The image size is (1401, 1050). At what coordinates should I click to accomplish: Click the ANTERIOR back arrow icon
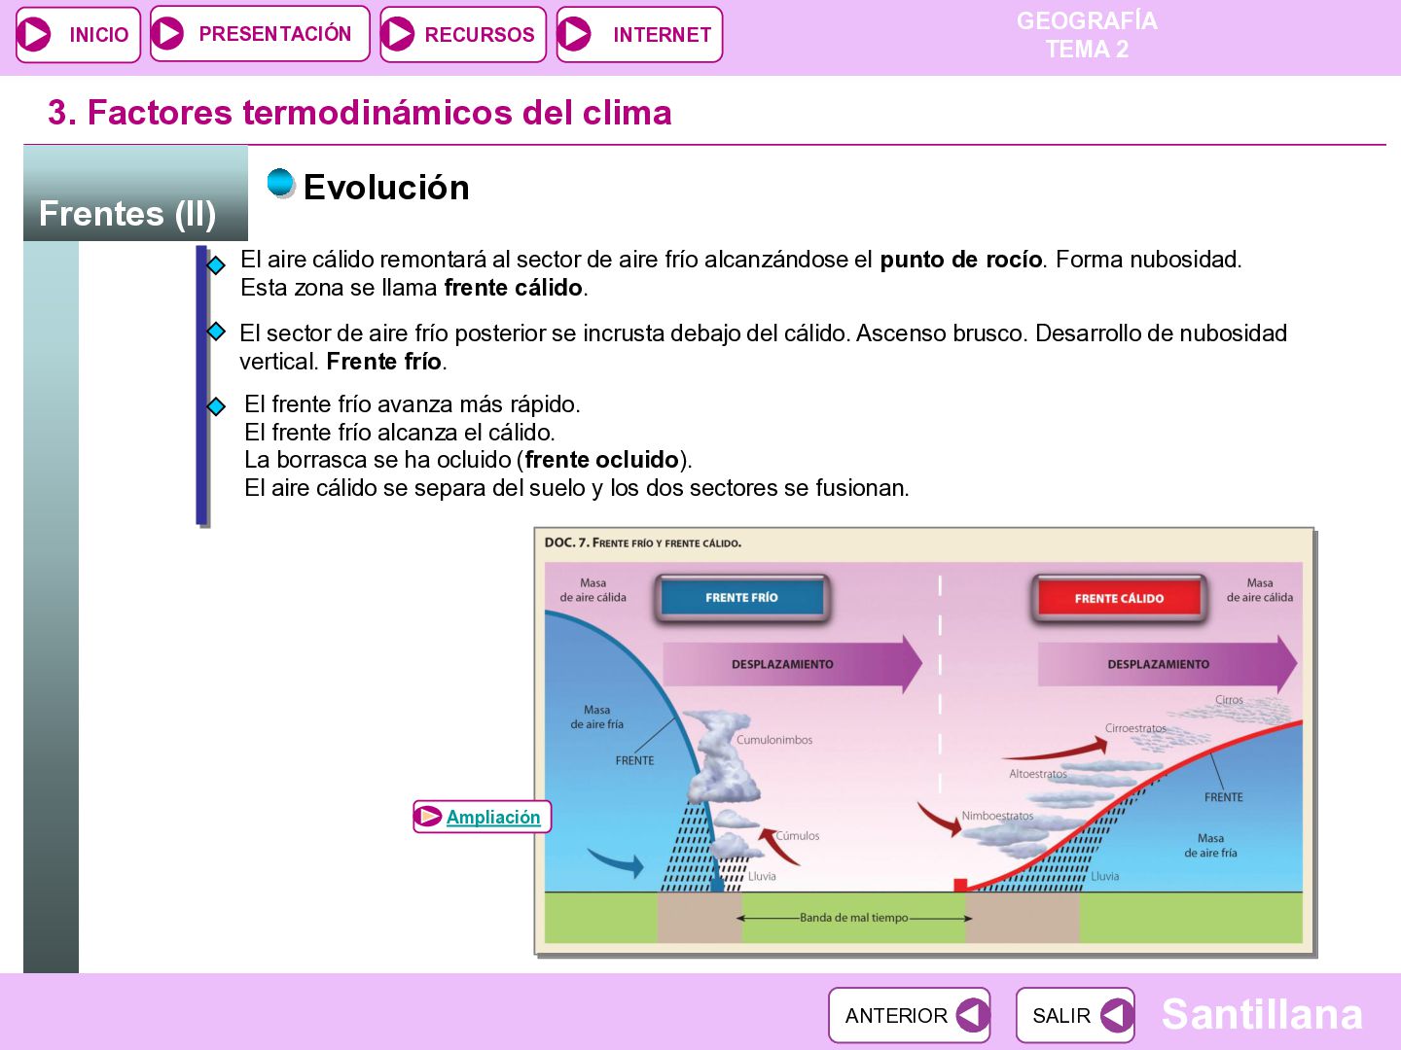click(971, 1015)
